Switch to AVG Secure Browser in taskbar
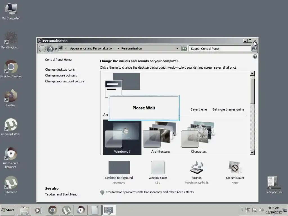This screenshot has height=216, width=288. (81, 210)
